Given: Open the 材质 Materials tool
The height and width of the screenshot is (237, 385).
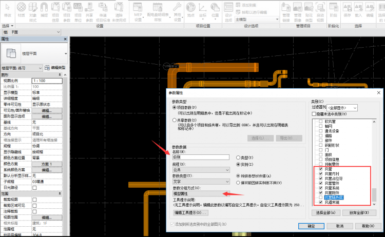Looking at the screenshot, I should point(22,10).
